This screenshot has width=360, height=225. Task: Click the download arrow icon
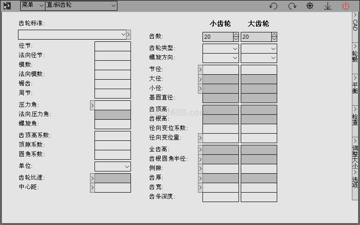tap(328, 6)
